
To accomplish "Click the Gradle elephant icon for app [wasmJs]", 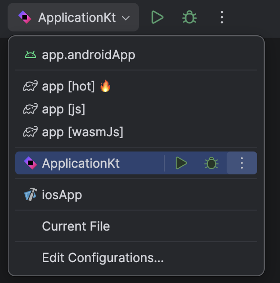I will click(x=30, y=132).
